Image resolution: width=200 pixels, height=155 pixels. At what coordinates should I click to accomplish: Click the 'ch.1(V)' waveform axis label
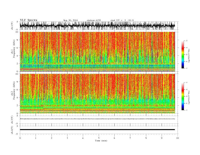(12, 26)
